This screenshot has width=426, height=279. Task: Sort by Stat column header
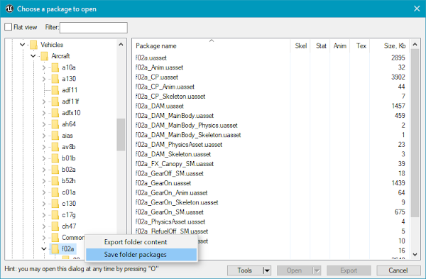click(320, 46)
